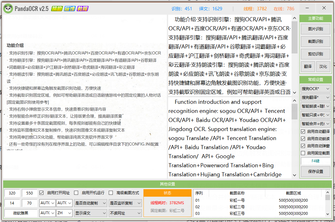This screenshot has width=335, height=222.
Task: Minimize the PandaOCR window
Action: (x=307, y=8)
